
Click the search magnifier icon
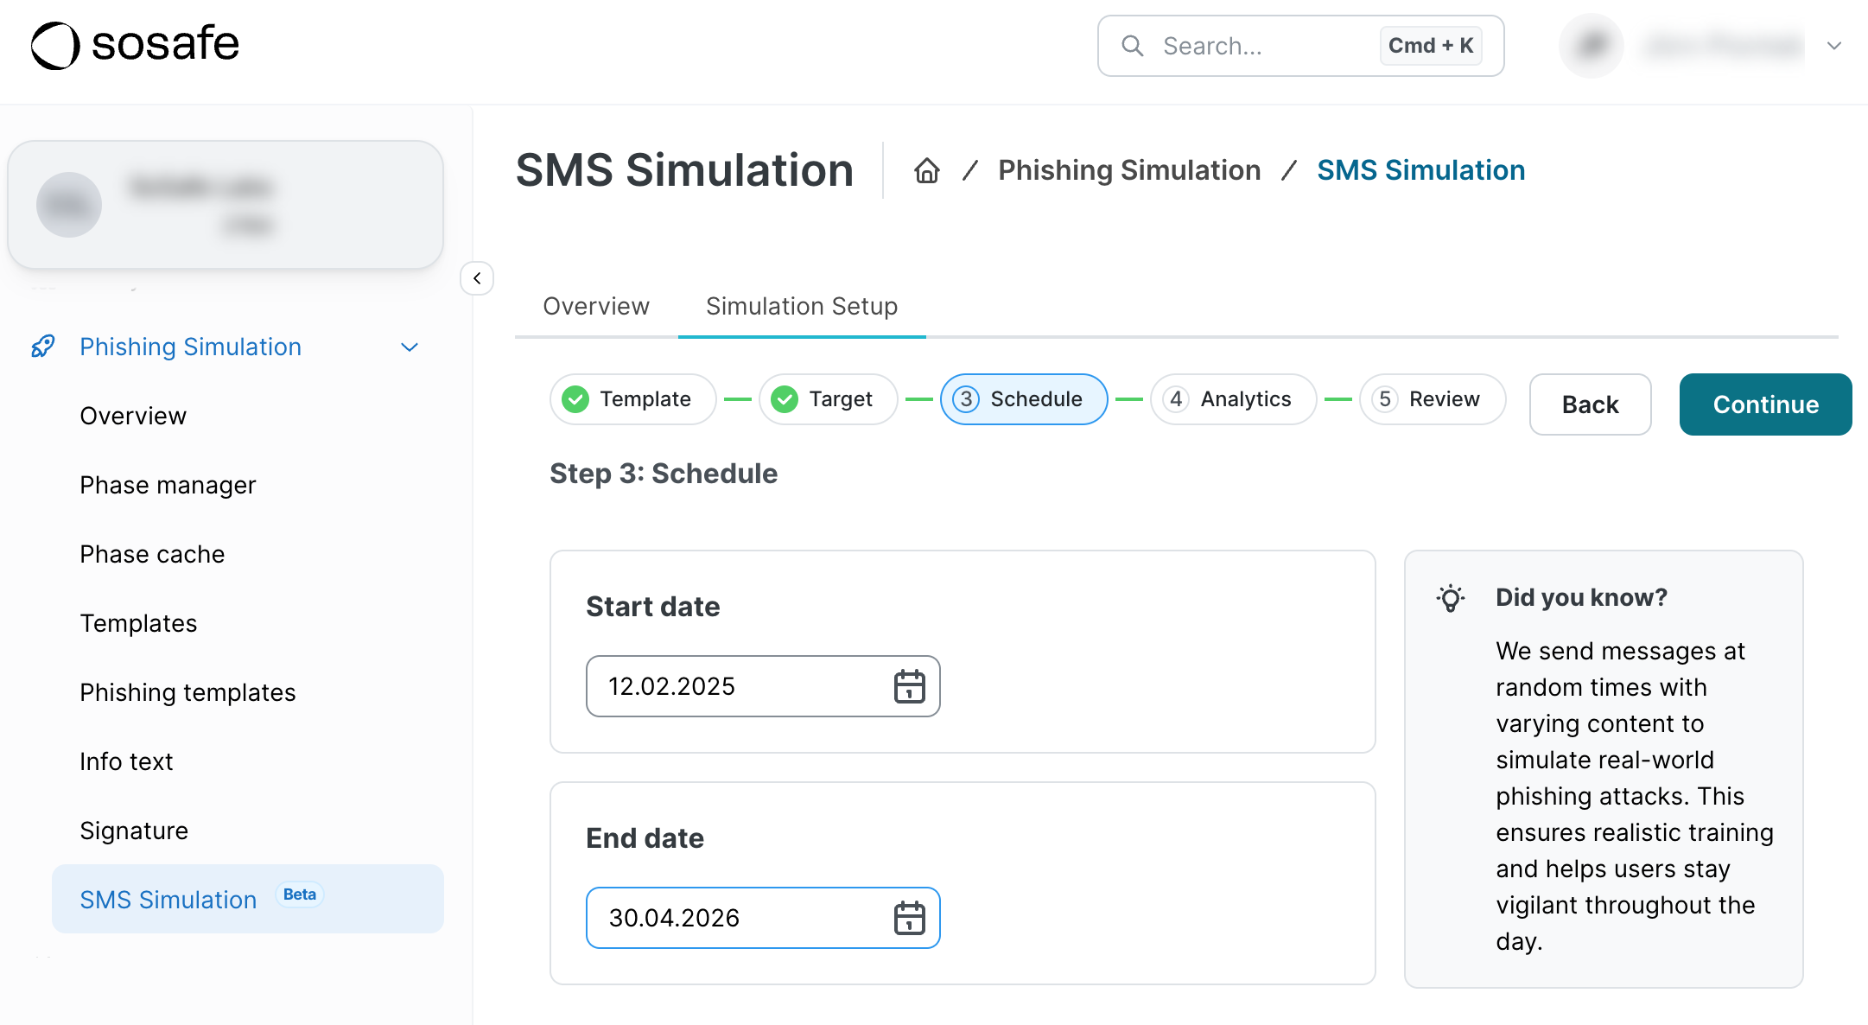pos(1133,45)
